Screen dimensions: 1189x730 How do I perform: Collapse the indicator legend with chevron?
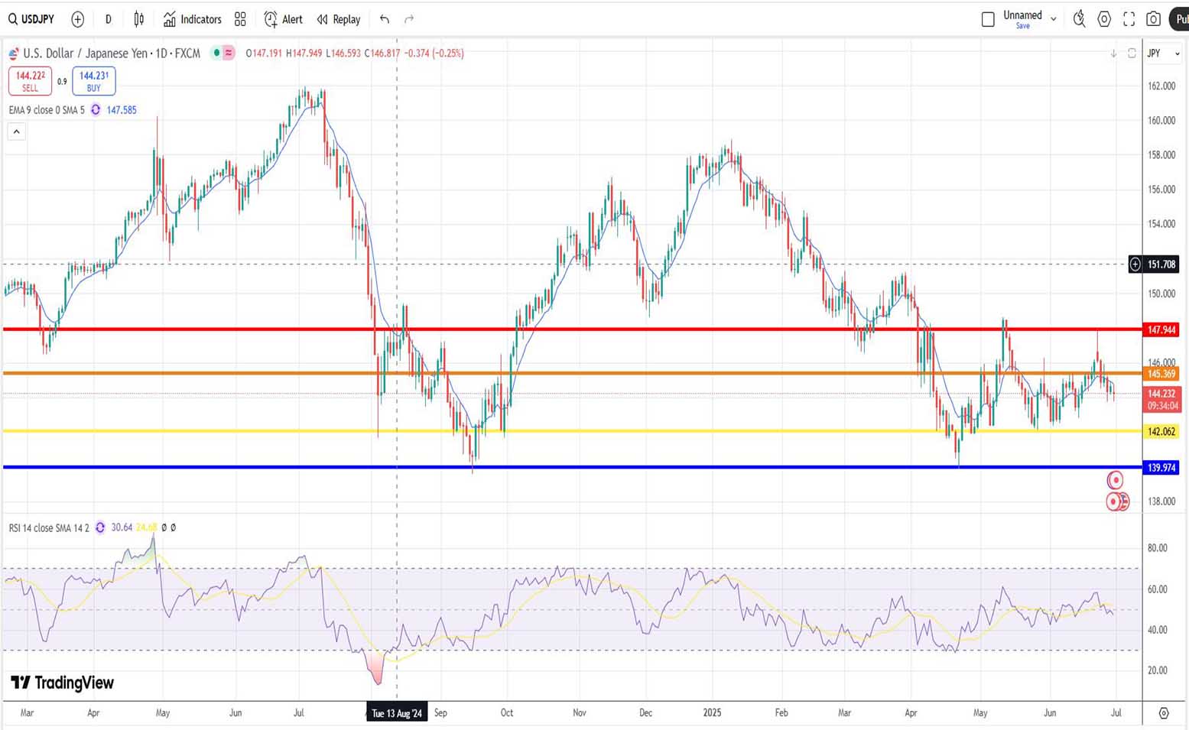16,131
